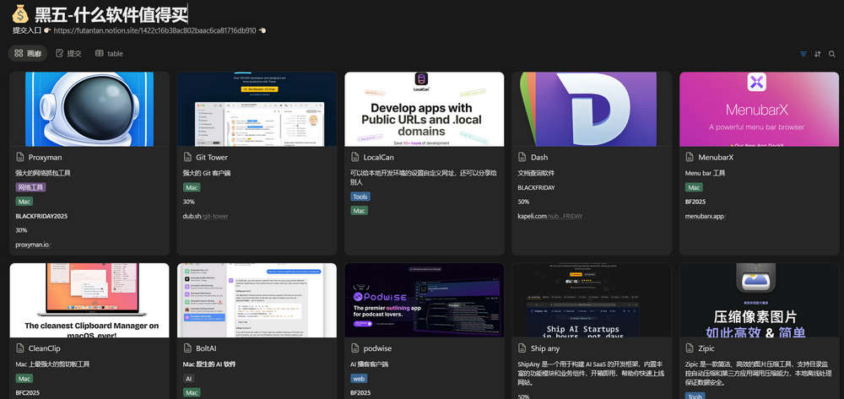Open the kapeli.com link in Dash card

[x=549, y=216]
